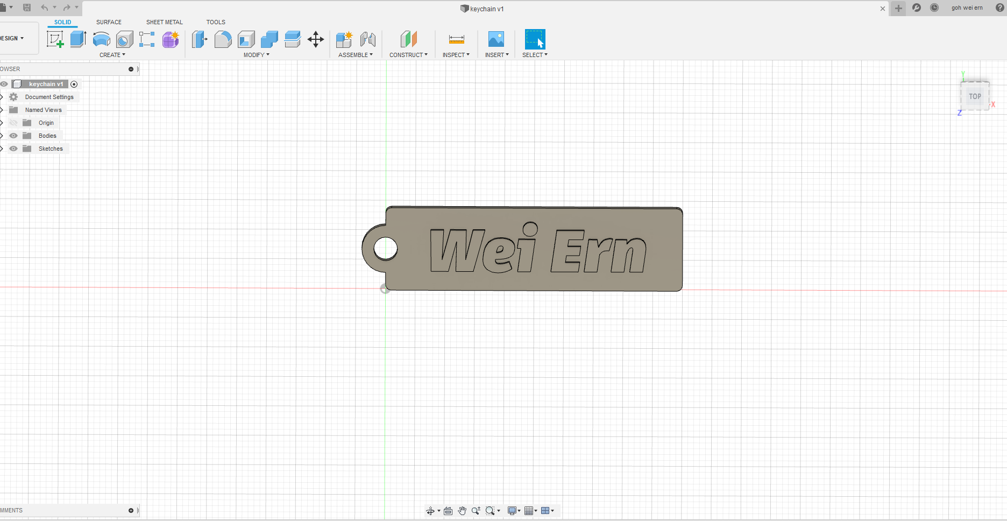Open the INSERT dropdown menu
The height and width of the screenshot is (521, 1007).
point(497,55)
